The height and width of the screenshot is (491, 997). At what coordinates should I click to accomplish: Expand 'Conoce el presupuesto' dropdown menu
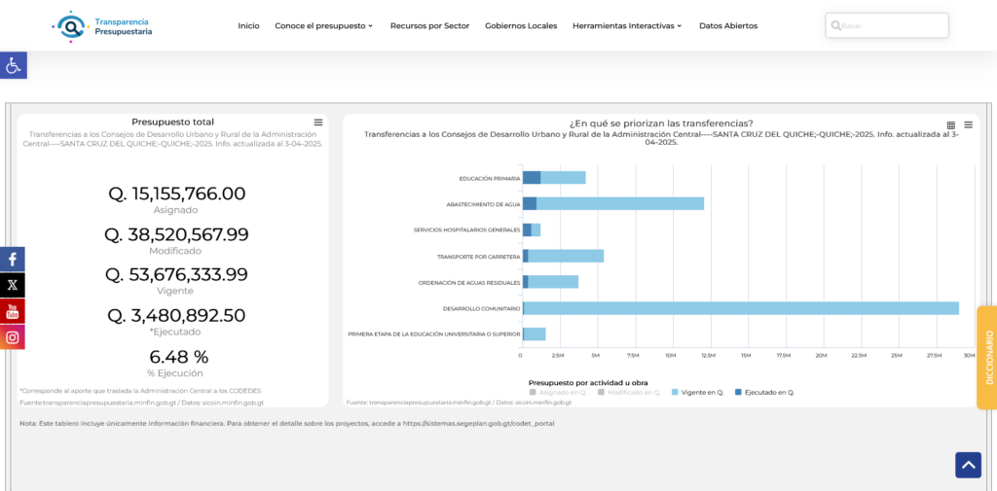point(323,26)
